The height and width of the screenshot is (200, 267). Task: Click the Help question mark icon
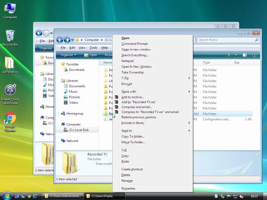click(254, 55)
